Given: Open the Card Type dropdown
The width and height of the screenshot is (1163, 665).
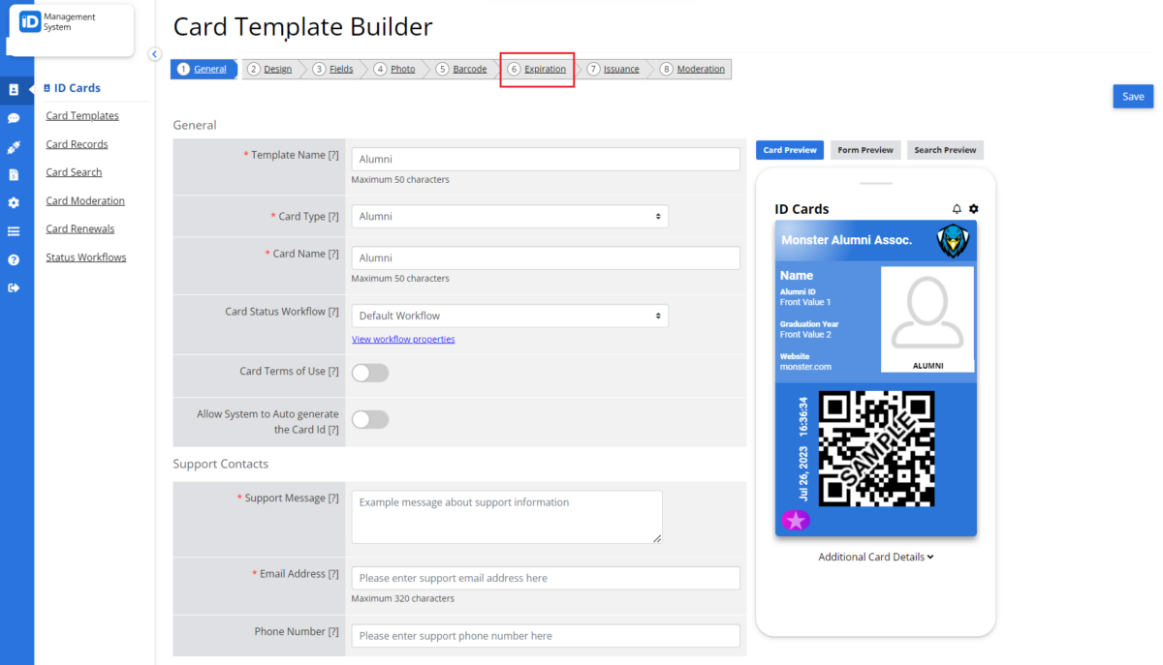Looking at the screenshot, I should point(509,216).
